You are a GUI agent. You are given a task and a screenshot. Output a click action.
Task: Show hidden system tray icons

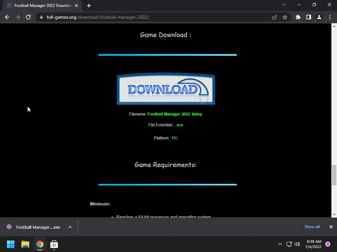click(x=280, y=244)
